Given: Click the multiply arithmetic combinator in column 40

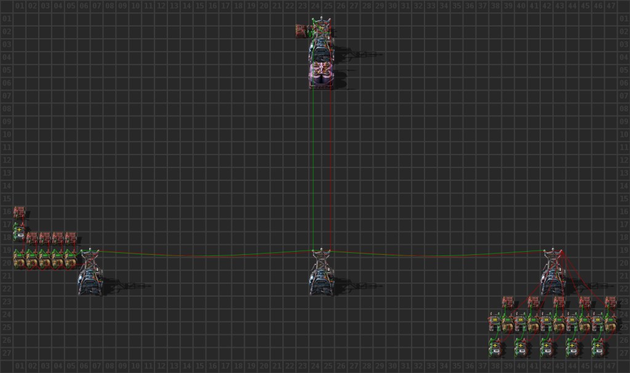Looking at the screenshot, I should (x=520, y=323).
